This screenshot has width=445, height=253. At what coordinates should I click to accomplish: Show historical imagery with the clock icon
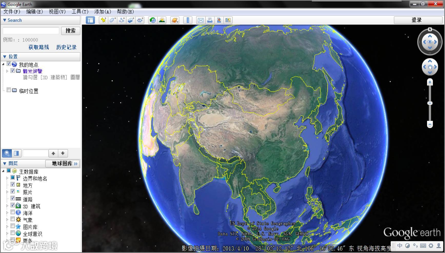153,20
